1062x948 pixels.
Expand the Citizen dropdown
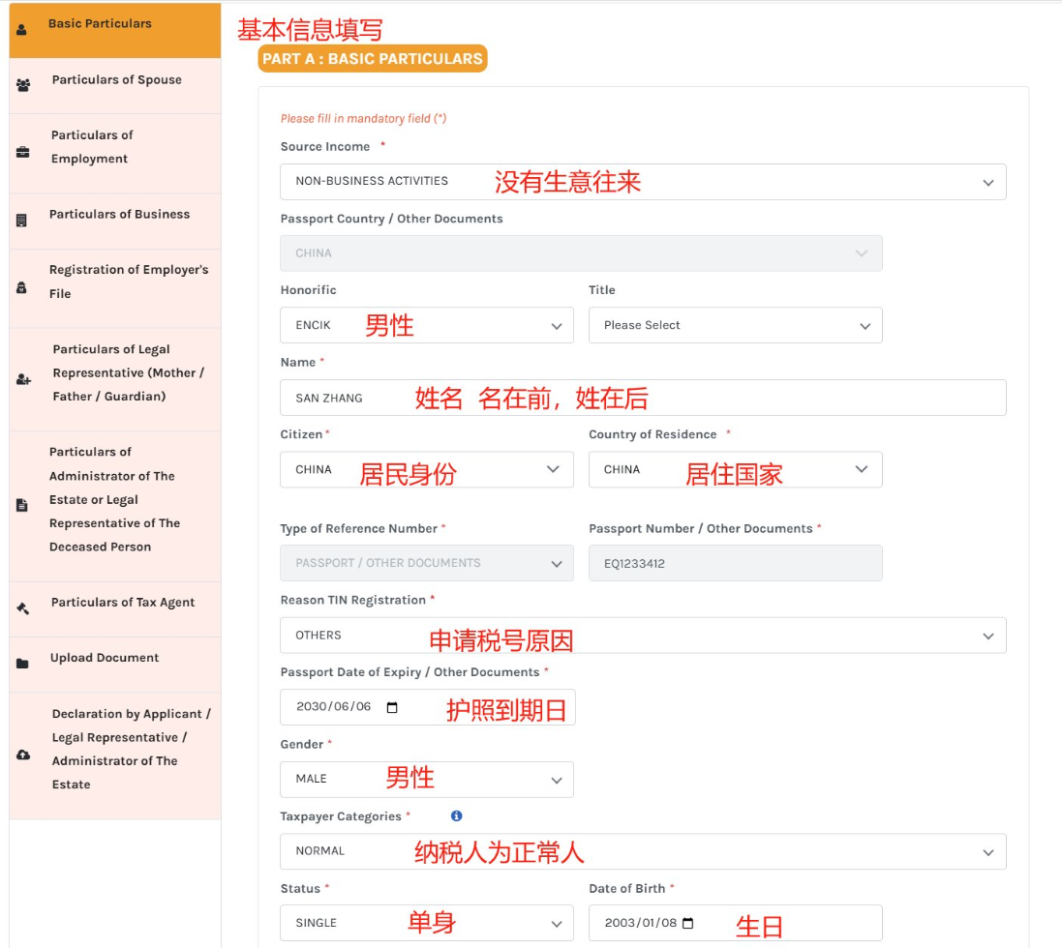[427, 469]
